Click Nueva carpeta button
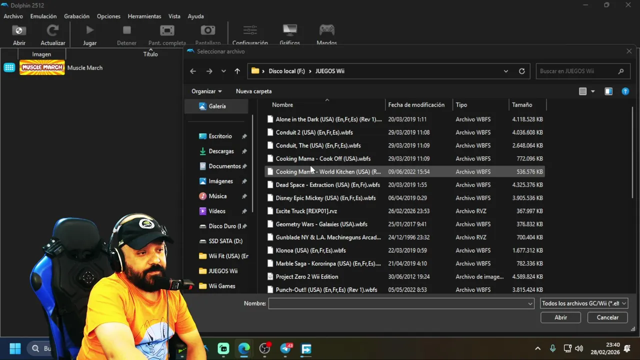Image resolution: width=640 pixels, height=360 pixels. pyautogui.click(x=253, y=91)
